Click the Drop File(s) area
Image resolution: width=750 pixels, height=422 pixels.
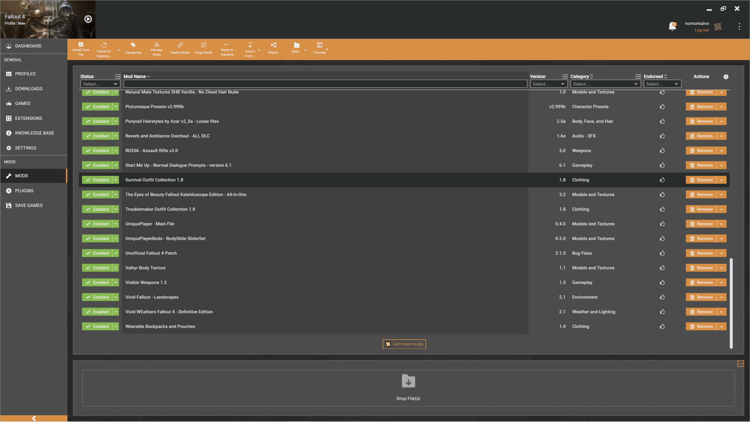pyautogui.click(x=408, y=388)
